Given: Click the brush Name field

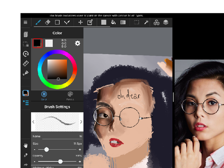Looking at the screenshot, I should 57,137.
